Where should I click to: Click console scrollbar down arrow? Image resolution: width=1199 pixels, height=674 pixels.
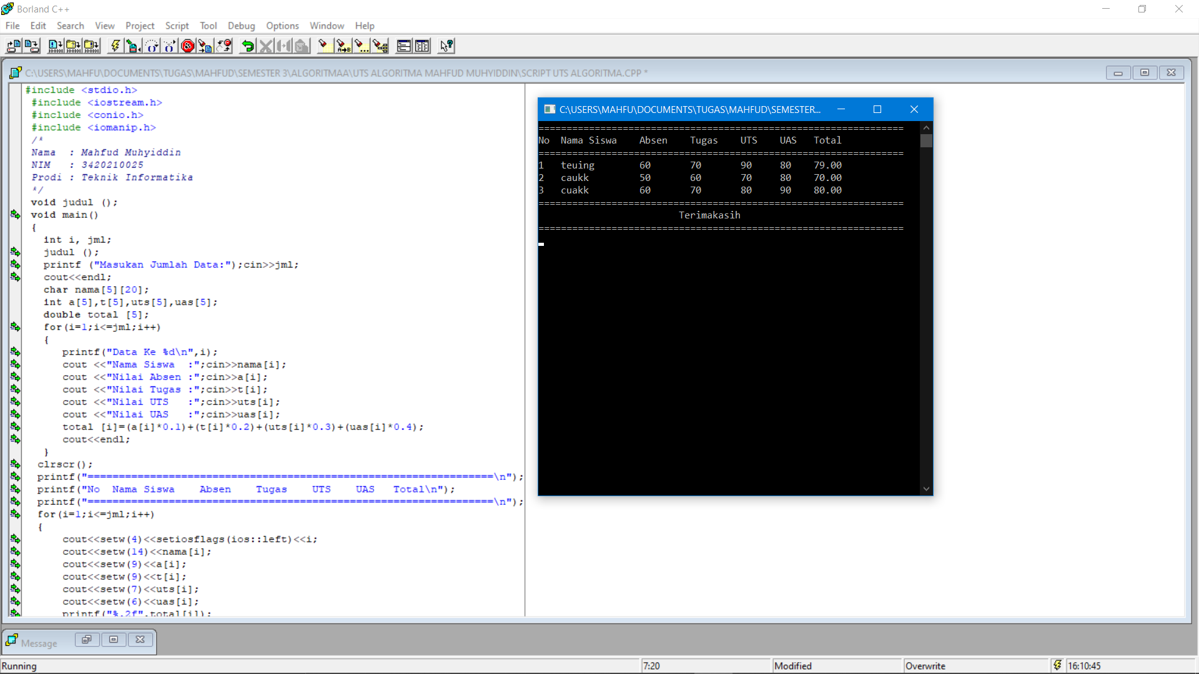click(926, 489)
